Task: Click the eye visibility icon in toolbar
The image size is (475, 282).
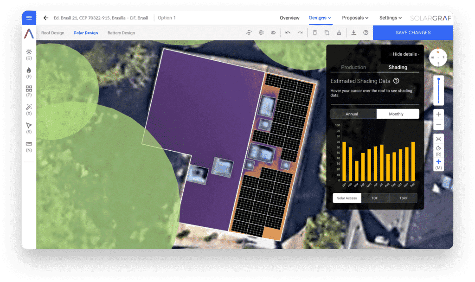Action: 273,32
